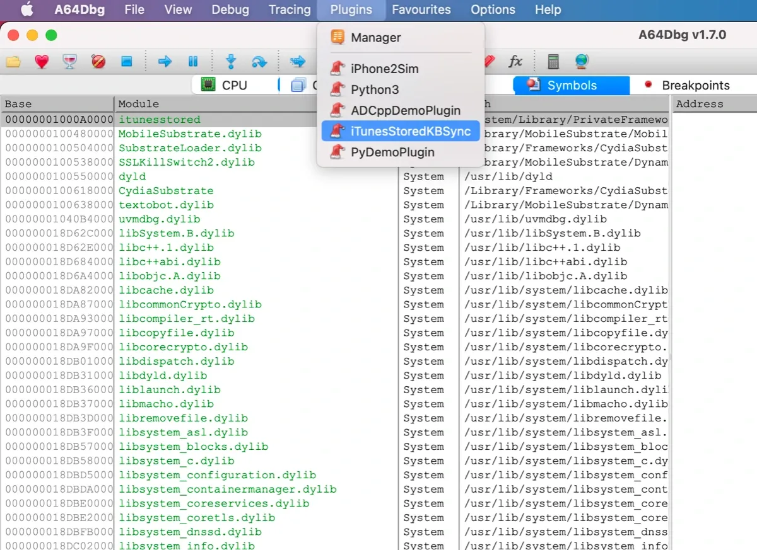Close the open Plugins menu
Viewport: 757px width, 550px height.
coord(351,9)
